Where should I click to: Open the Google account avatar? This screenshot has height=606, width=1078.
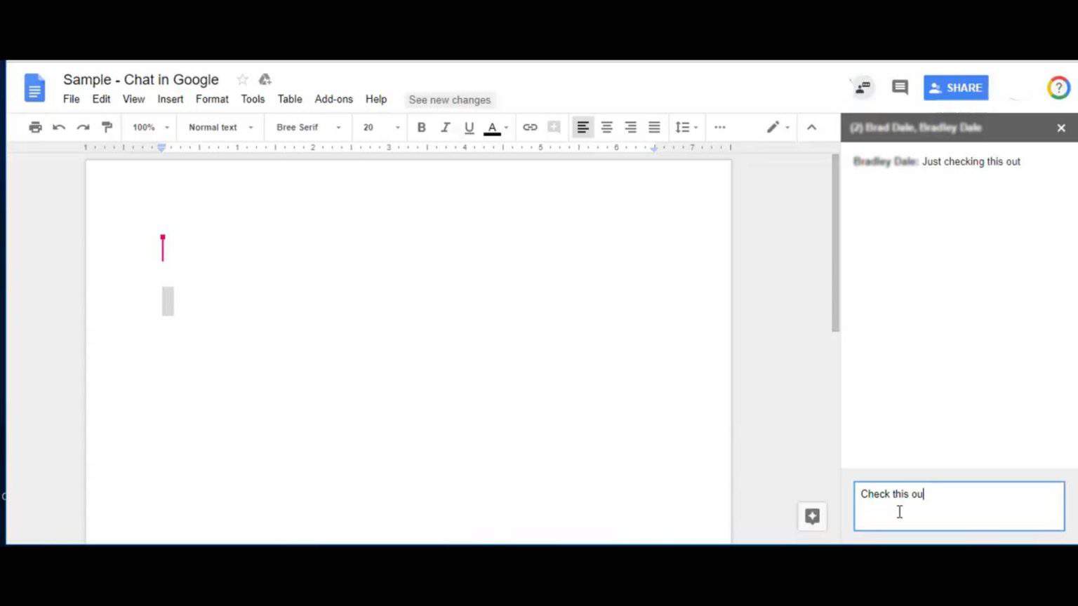click(x=1058, y=88)
